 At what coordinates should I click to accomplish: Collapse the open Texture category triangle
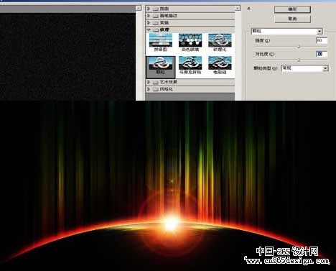[x=149, y=29]
